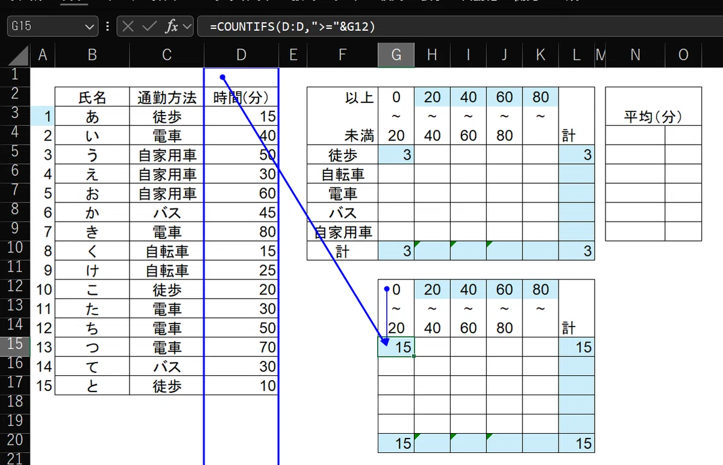Click cell J14 showing 80 in lower table

(504, 328)
